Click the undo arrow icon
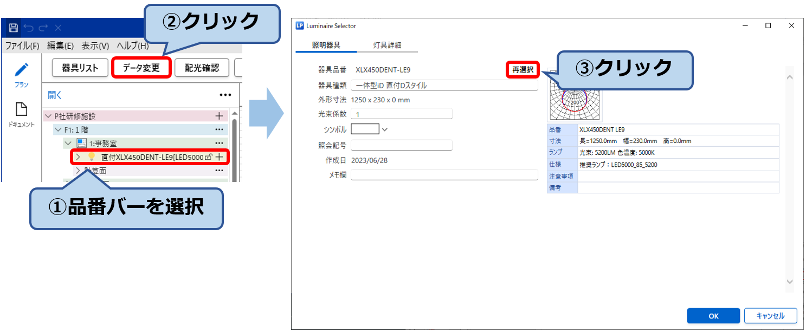 (x=29, y=28)
